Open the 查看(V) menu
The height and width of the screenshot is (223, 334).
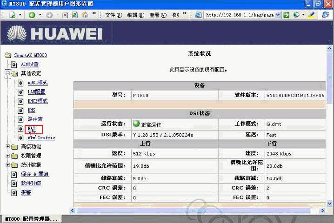158,15
